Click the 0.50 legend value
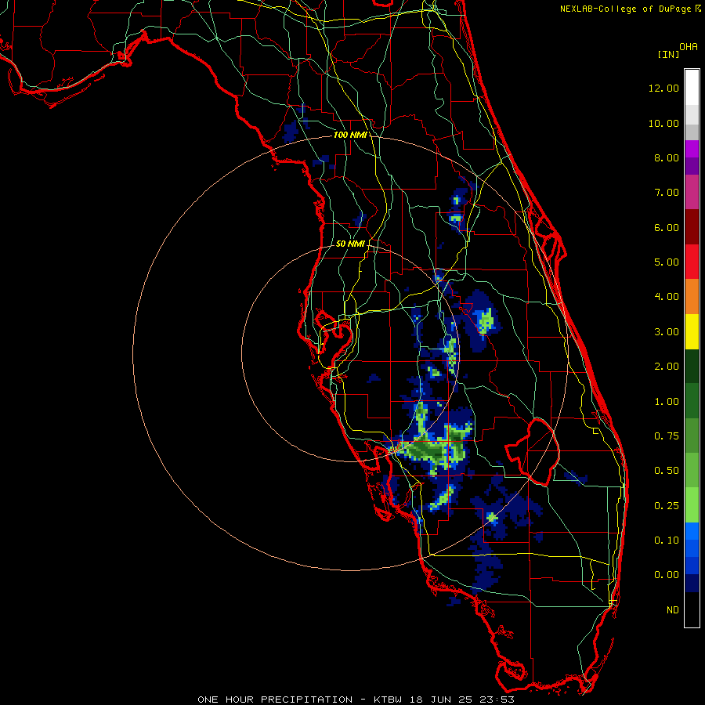This screenshot has width=705, height=705. click(667, 471)
